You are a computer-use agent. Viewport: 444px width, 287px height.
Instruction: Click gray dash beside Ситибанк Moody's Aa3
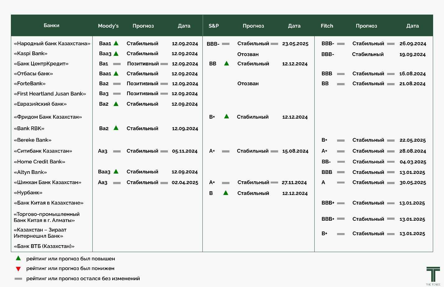tap(117, 151)
